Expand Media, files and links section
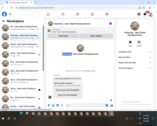This screenshot has width=157, height=126. [x=135, y=63]
